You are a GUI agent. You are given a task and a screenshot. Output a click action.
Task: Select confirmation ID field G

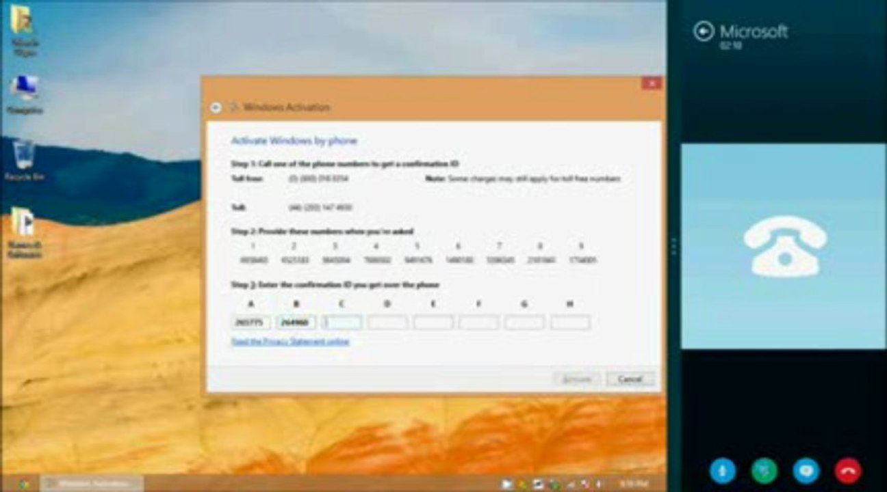[x=525, y=322]
